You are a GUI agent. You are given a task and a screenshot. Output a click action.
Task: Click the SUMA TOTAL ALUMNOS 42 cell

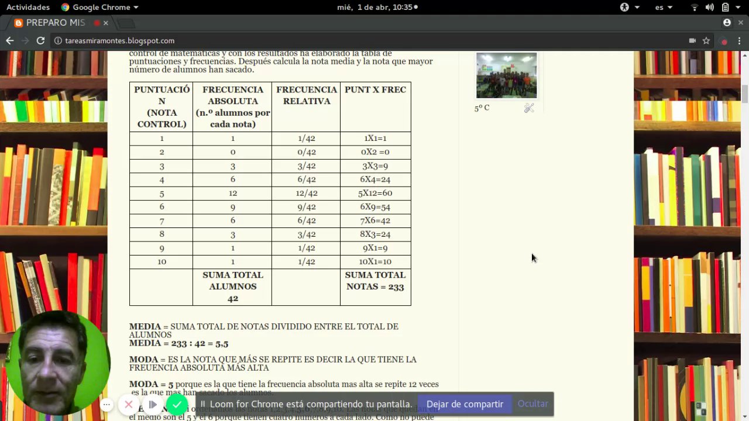232,287
